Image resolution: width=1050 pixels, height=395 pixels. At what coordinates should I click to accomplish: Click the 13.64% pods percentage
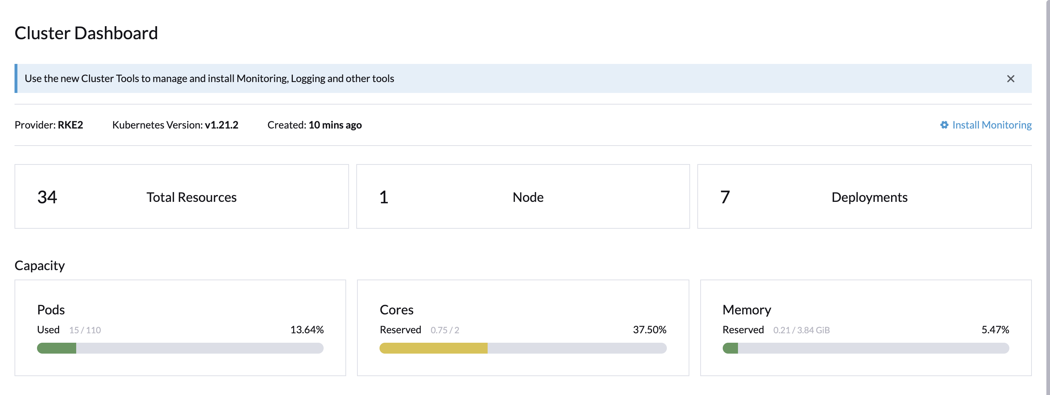pos(307,330)
